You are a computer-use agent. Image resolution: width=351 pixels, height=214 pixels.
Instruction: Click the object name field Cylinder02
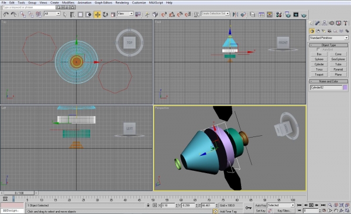326,87
